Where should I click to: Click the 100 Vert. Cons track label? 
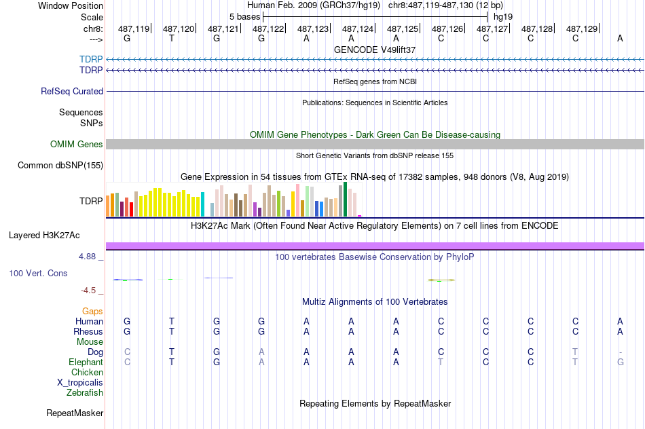pos(38,273)
